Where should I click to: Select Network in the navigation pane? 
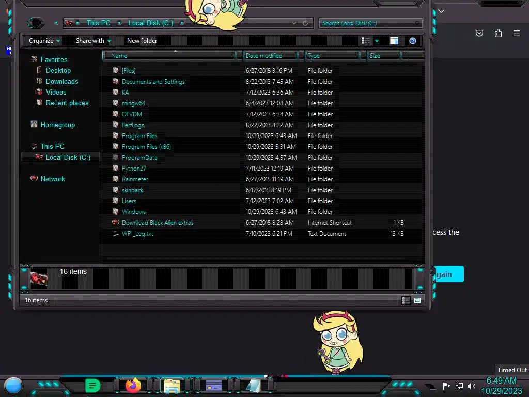[53, 179]
